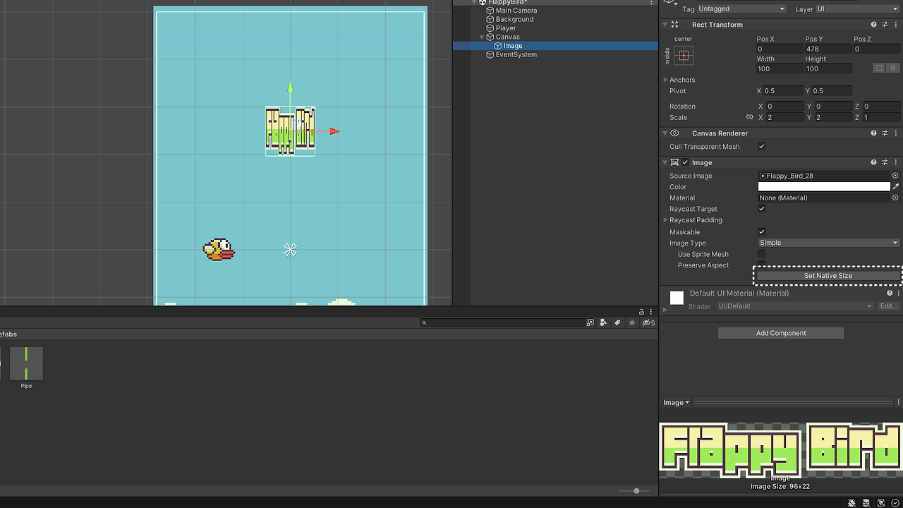Toggle Cull Transparent Mesh checkbox
The image size is (903, 508).
761,146
